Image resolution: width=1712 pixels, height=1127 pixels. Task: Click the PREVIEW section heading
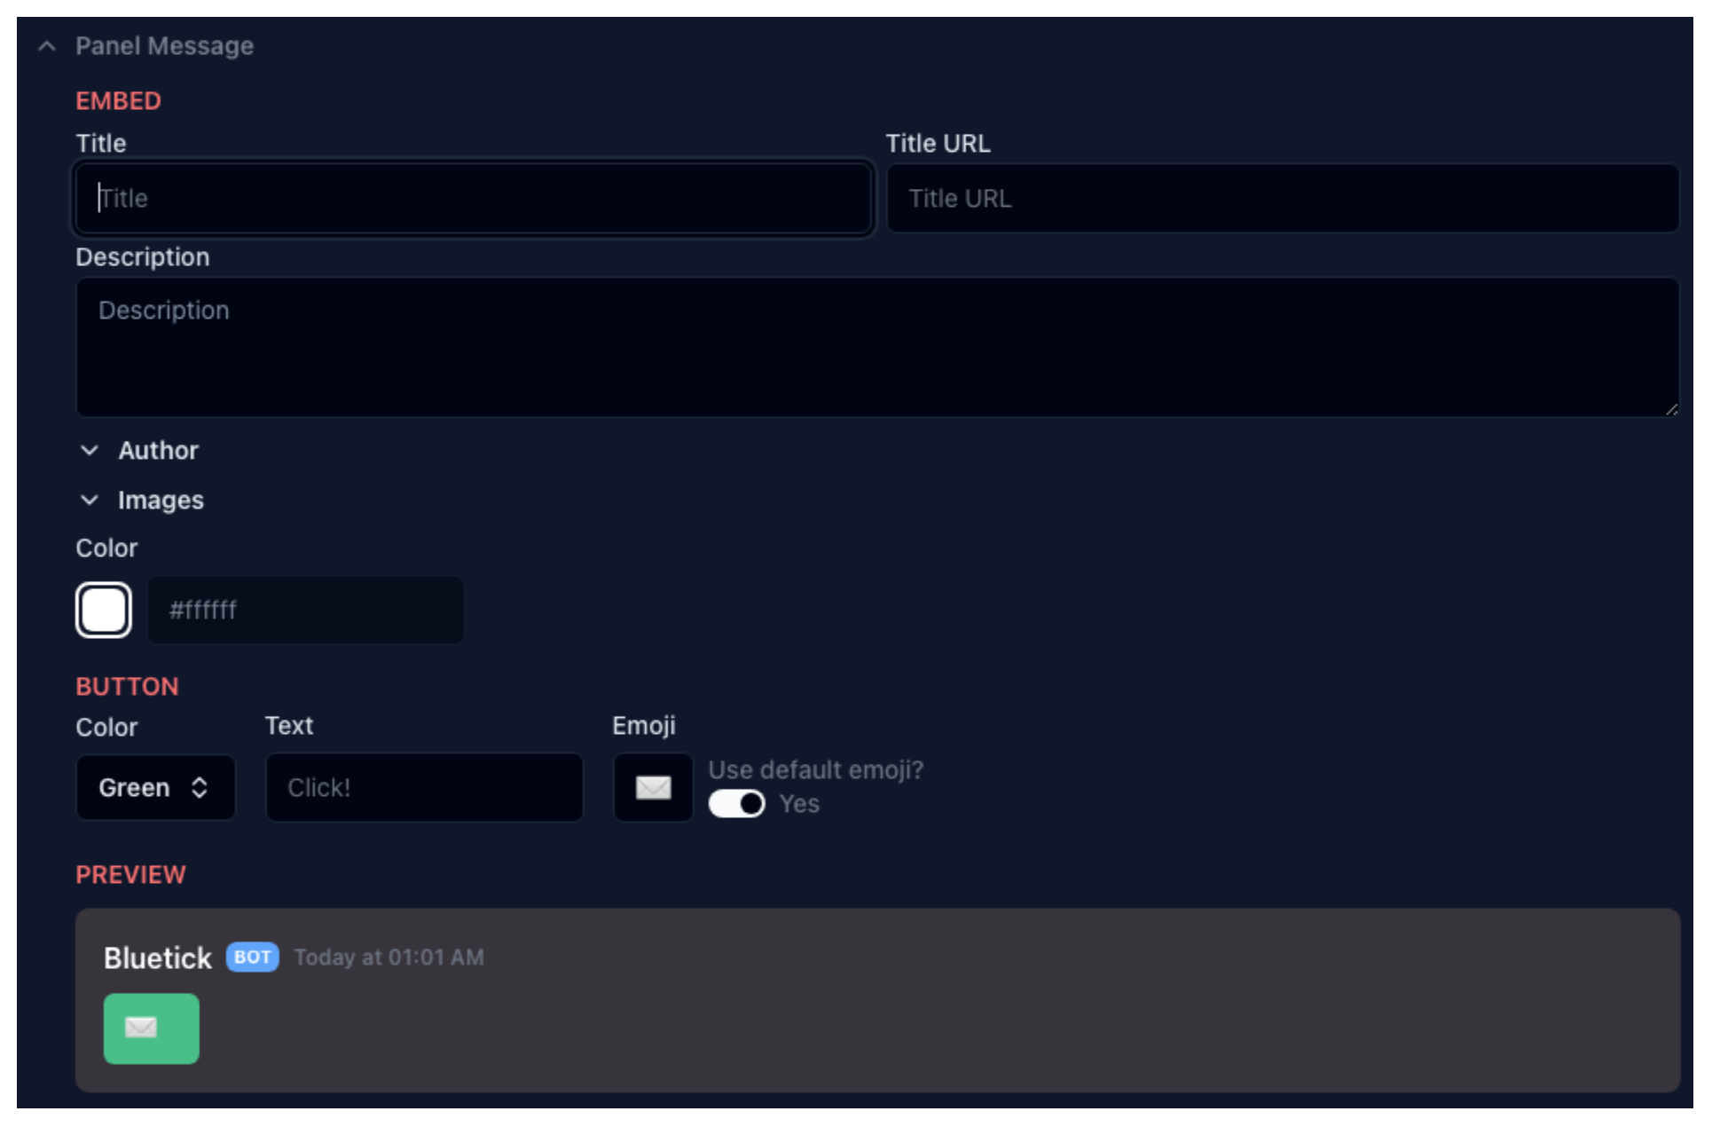click(x=131, y=875)
